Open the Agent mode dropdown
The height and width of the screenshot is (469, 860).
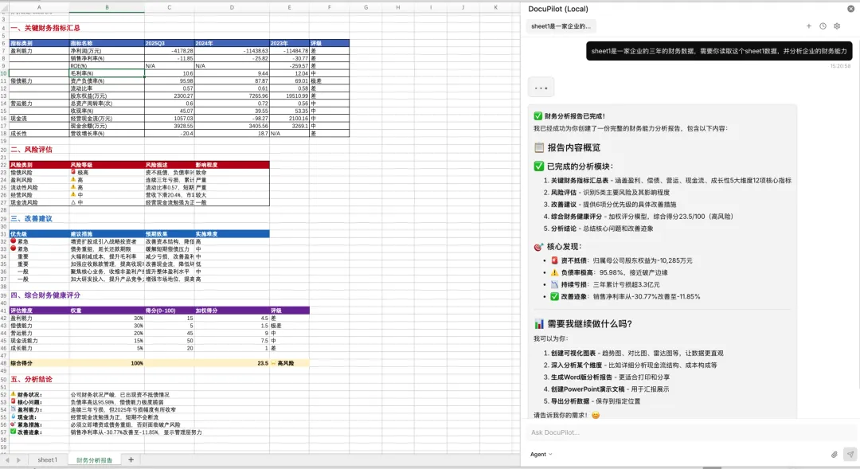pos(541,454)
